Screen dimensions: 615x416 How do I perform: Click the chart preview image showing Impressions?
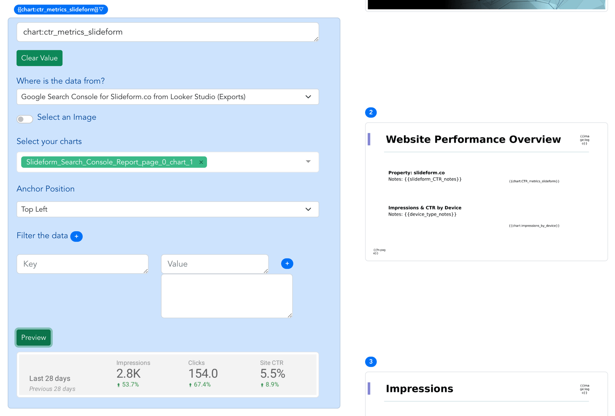(x=168, y=375)
